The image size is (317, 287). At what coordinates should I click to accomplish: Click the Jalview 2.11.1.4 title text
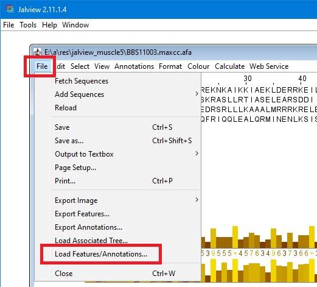coord(42,10)
